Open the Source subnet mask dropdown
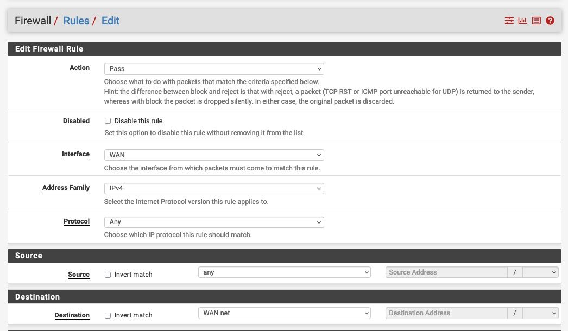 (540, 272)
